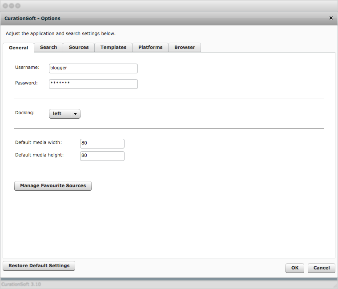The image size is (338, 289).
Task: Expand the Docking dropdown
Action: (64, 114)
